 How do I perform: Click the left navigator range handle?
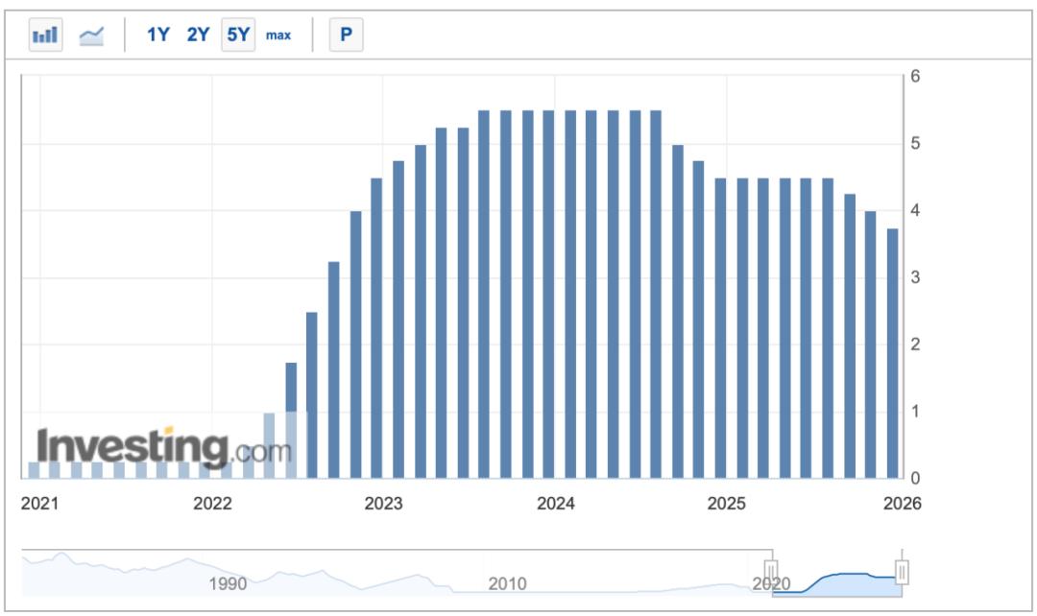(770, 573)
